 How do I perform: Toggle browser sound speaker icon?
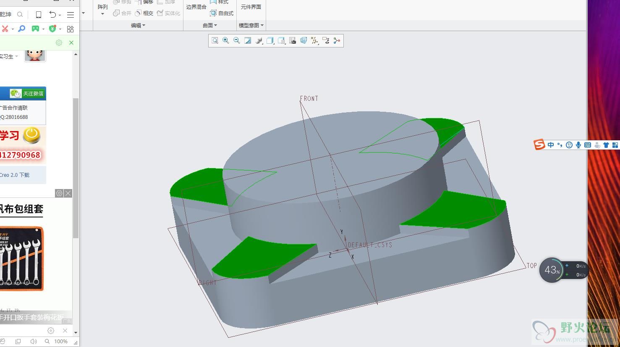tap(34, 342)
